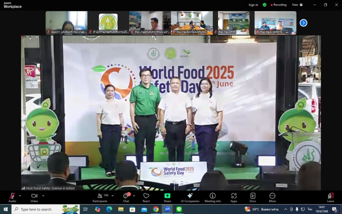Open the Mail app from the taskbar
342x214 pixels.
144,209
